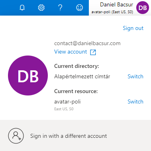151x151 pixels.
Task: Click the East US, S0 text under avatar-poli
Action: tap(64, 109)
